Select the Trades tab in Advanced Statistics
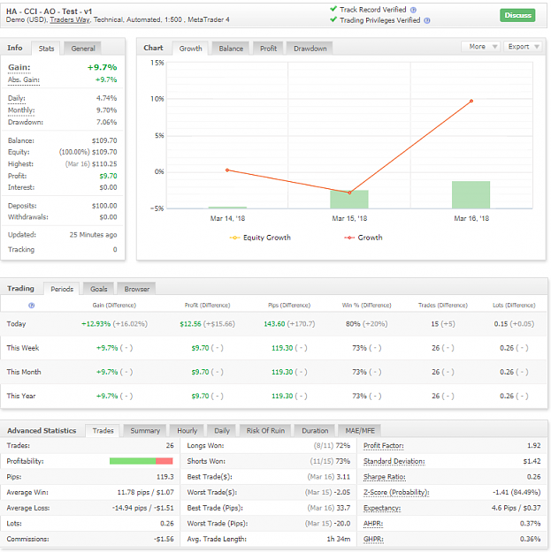The image size is (551, 552). point(103,431)
